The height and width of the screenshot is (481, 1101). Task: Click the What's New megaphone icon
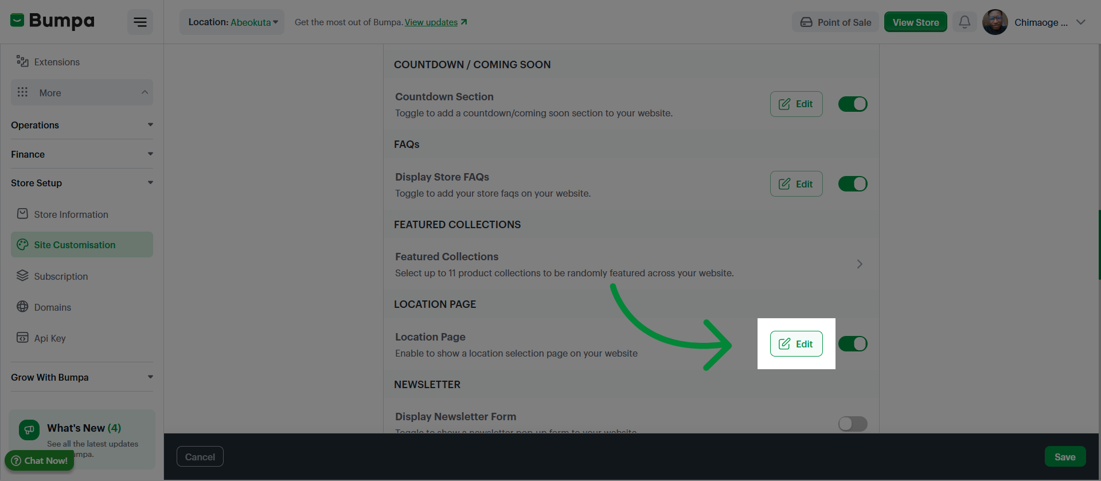[x=29, y=430]
